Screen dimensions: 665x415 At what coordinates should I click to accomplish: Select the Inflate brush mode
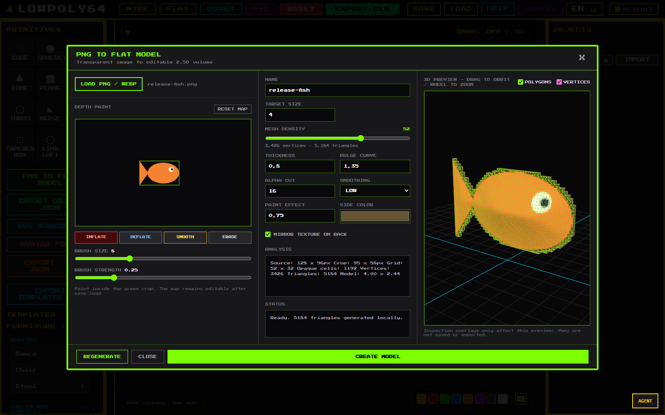[x=96, y=237]
